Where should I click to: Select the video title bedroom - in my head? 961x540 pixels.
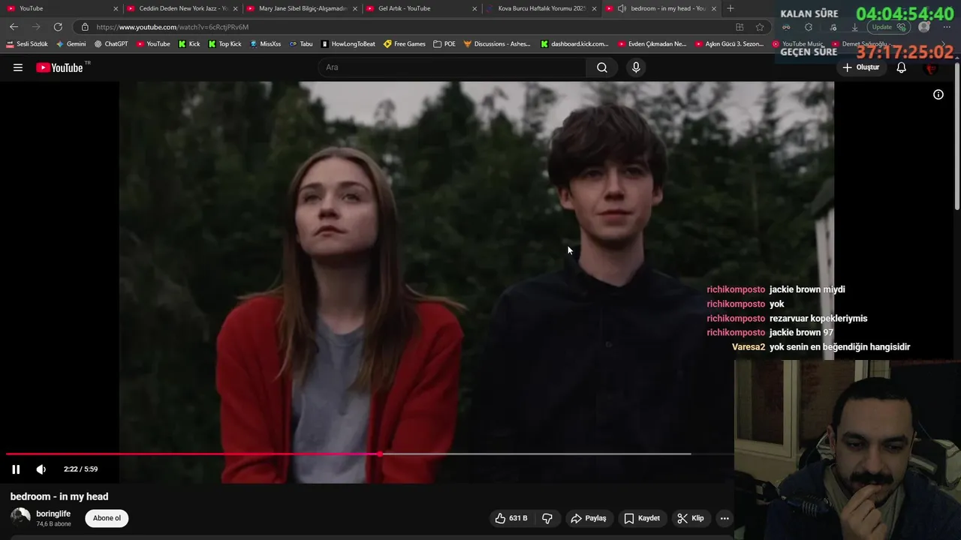click(x=59, y=496)
